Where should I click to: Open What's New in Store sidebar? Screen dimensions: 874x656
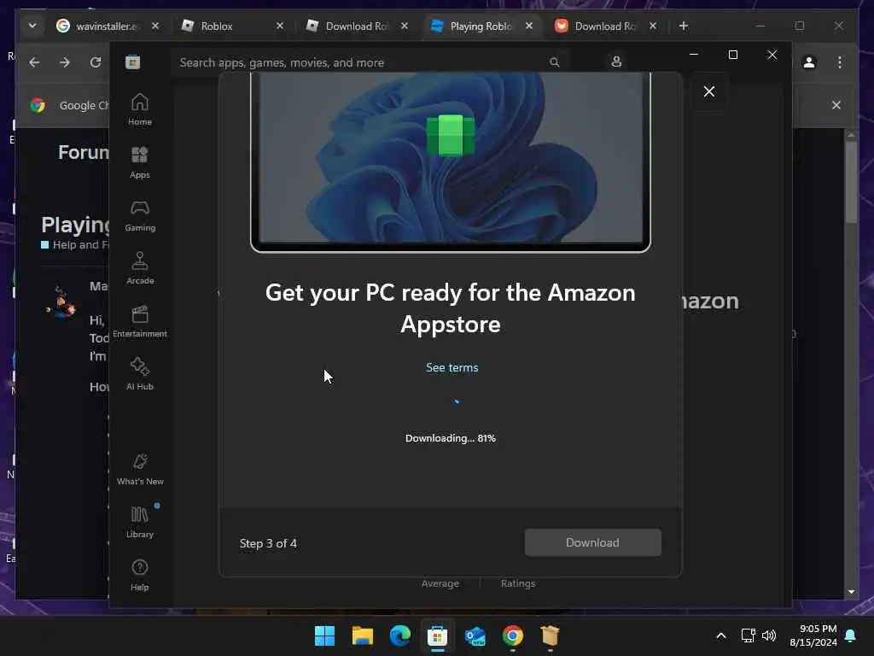pyautogui.click(x=139, y=470)
